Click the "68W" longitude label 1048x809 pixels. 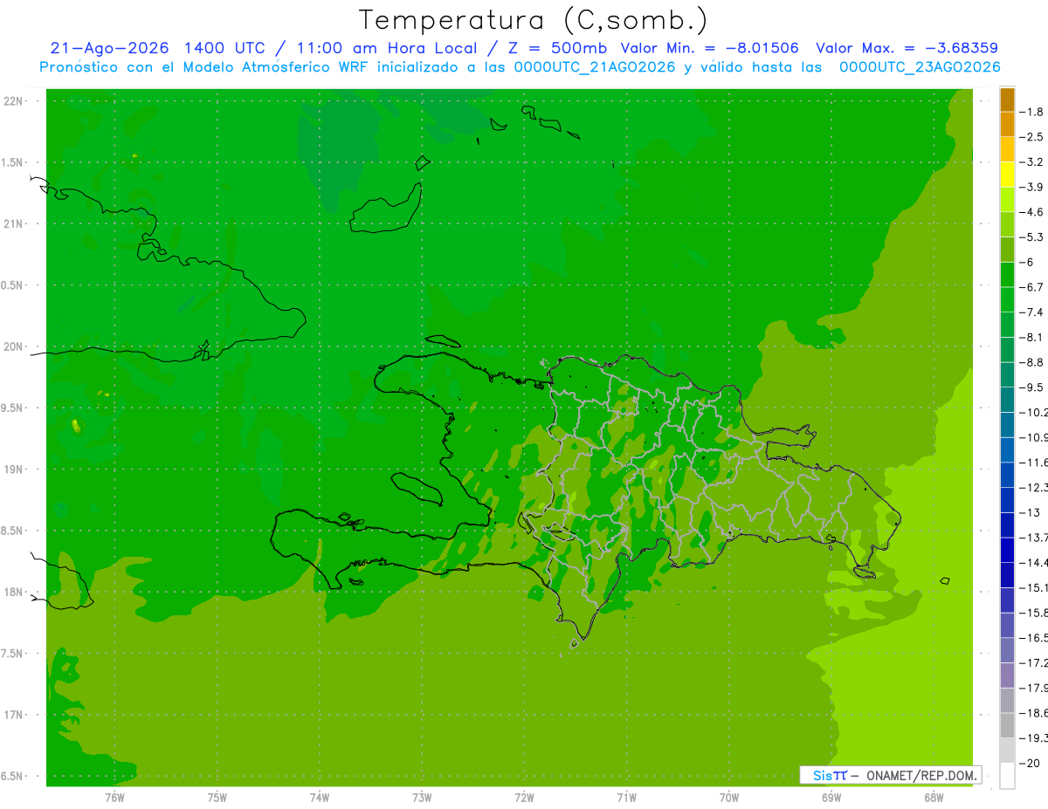click(934, 798)
